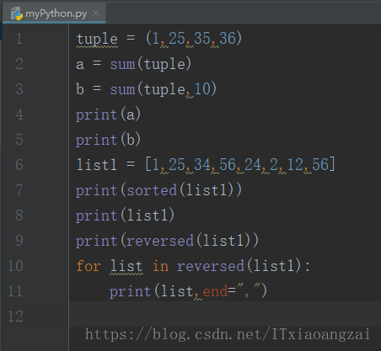Click 'print(sorted(list1))' line
This screenshot has width=381, height=351.
tap(159, 190)
